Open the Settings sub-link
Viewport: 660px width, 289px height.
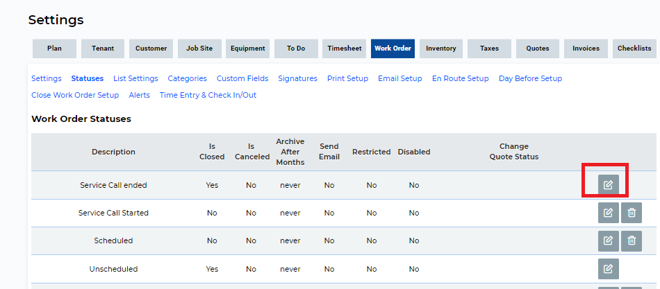(47, 78)
